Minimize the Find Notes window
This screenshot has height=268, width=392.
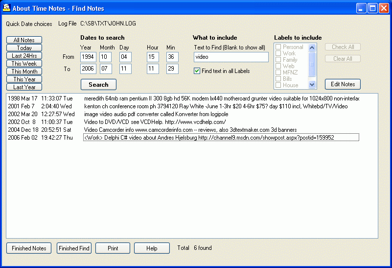[361, 8]
